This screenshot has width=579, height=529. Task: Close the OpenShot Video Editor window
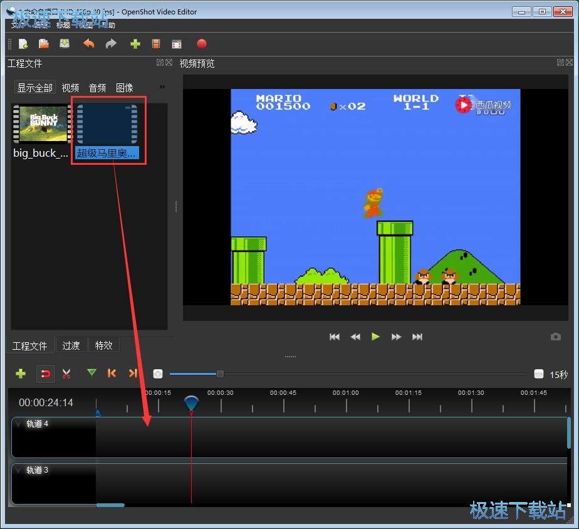point(563,12)
